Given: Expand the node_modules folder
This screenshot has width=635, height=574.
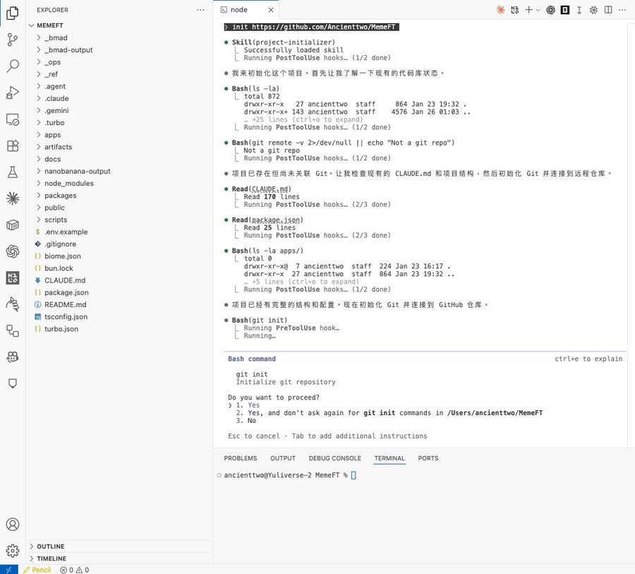Looking at the screenshot, I should coord(119,184).
